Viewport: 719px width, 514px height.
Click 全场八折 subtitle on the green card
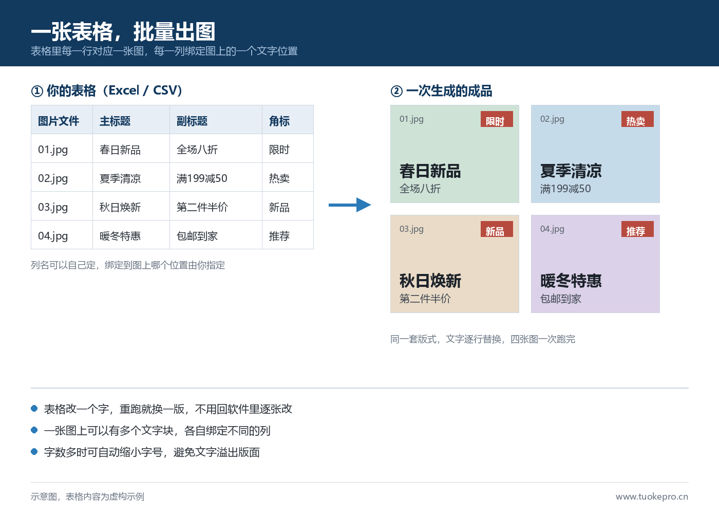tap(420, 189)
